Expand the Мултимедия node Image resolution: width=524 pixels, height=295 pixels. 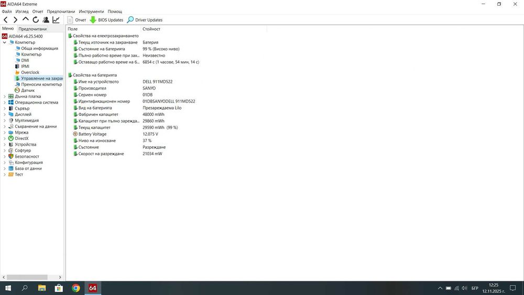(4, 121)
